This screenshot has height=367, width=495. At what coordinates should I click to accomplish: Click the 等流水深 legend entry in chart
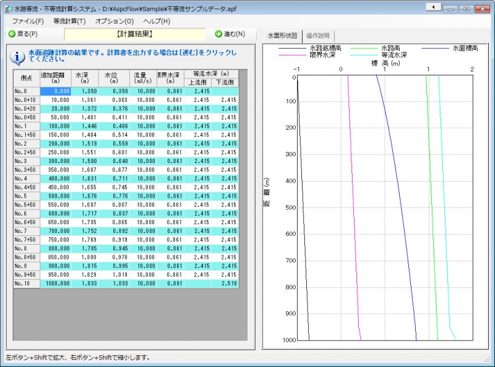379,55
